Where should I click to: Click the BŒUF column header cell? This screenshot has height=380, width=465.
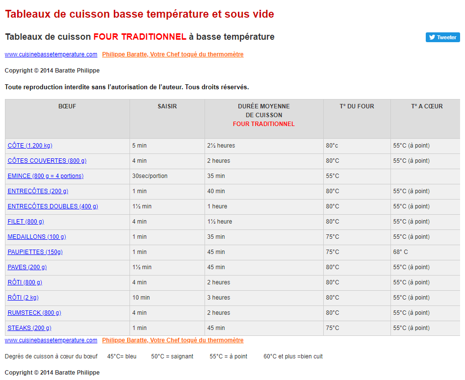(67, 119)
